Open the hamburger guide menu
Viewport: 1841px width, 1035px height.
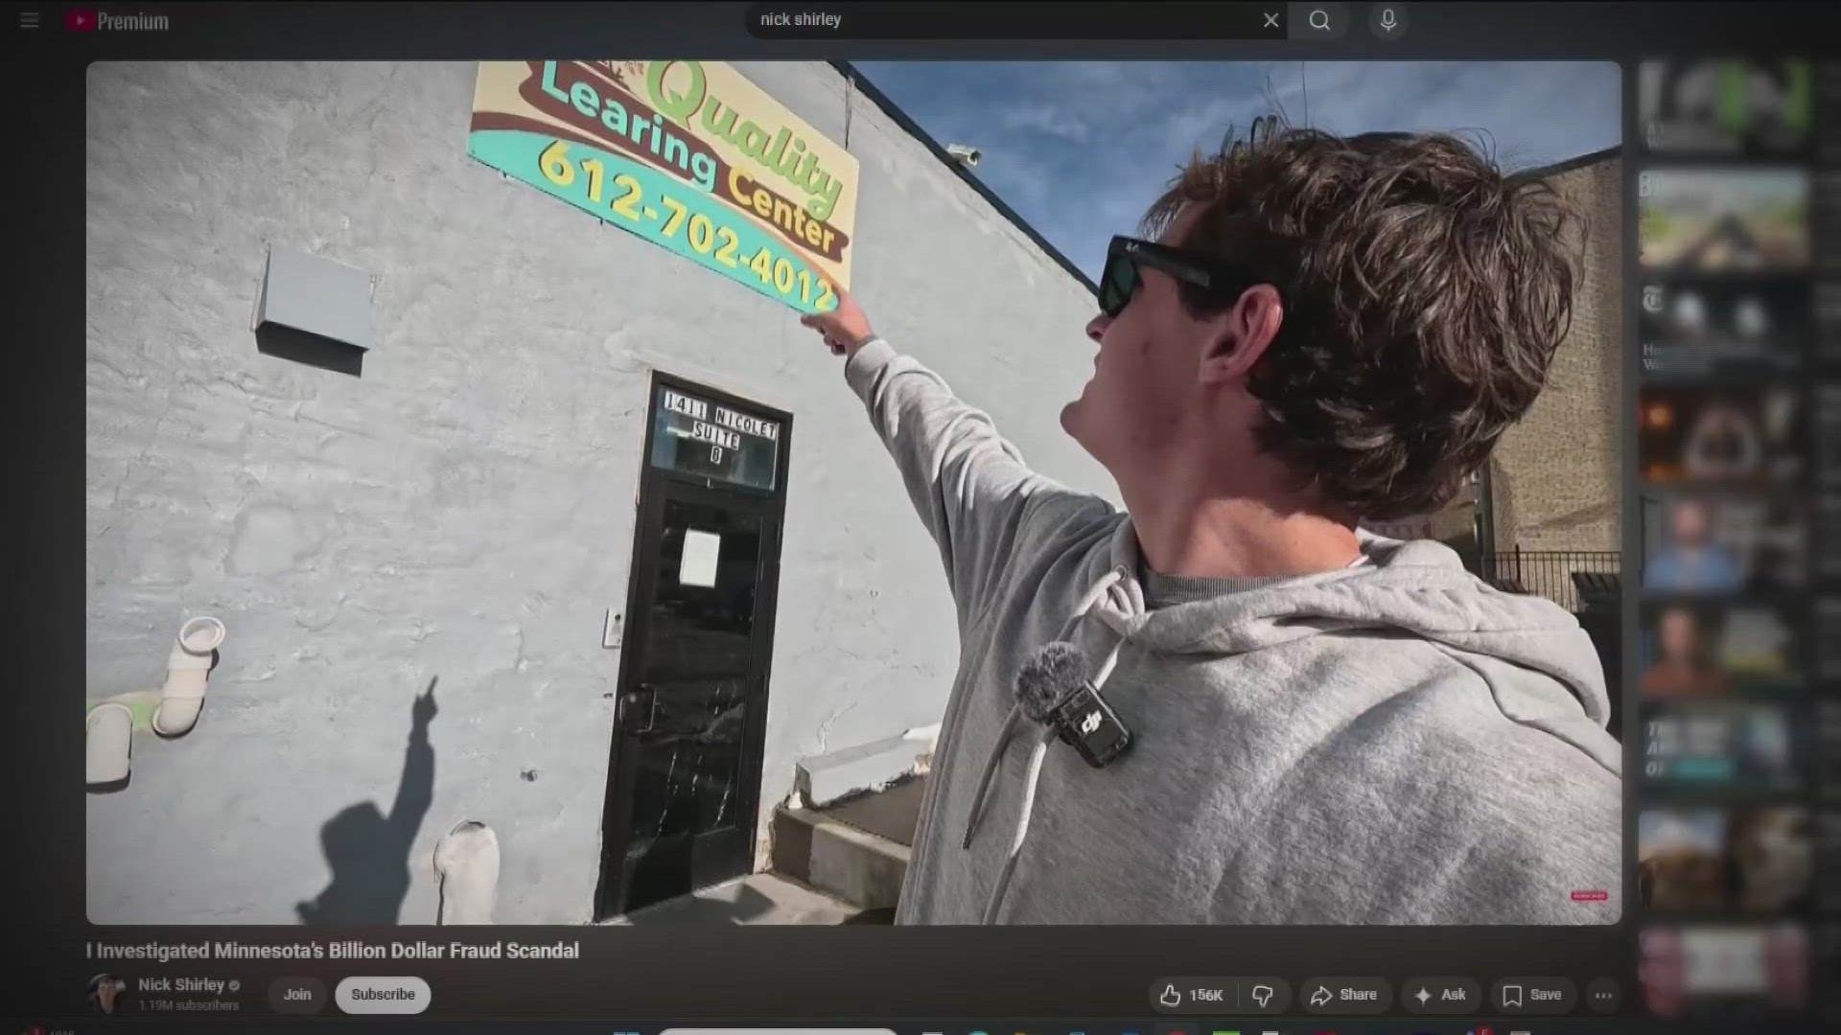coord(30,20)
